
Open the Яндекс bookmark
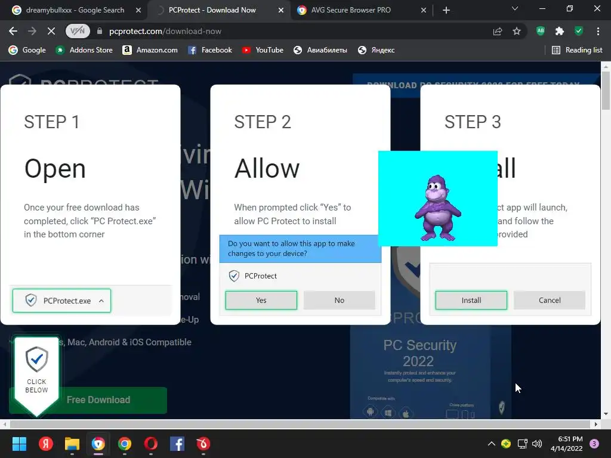(x=377, y=50)
